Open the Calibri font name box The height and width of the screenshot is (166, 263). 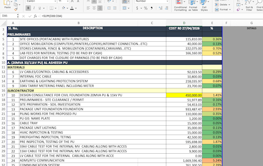click(x=41, y=1)
